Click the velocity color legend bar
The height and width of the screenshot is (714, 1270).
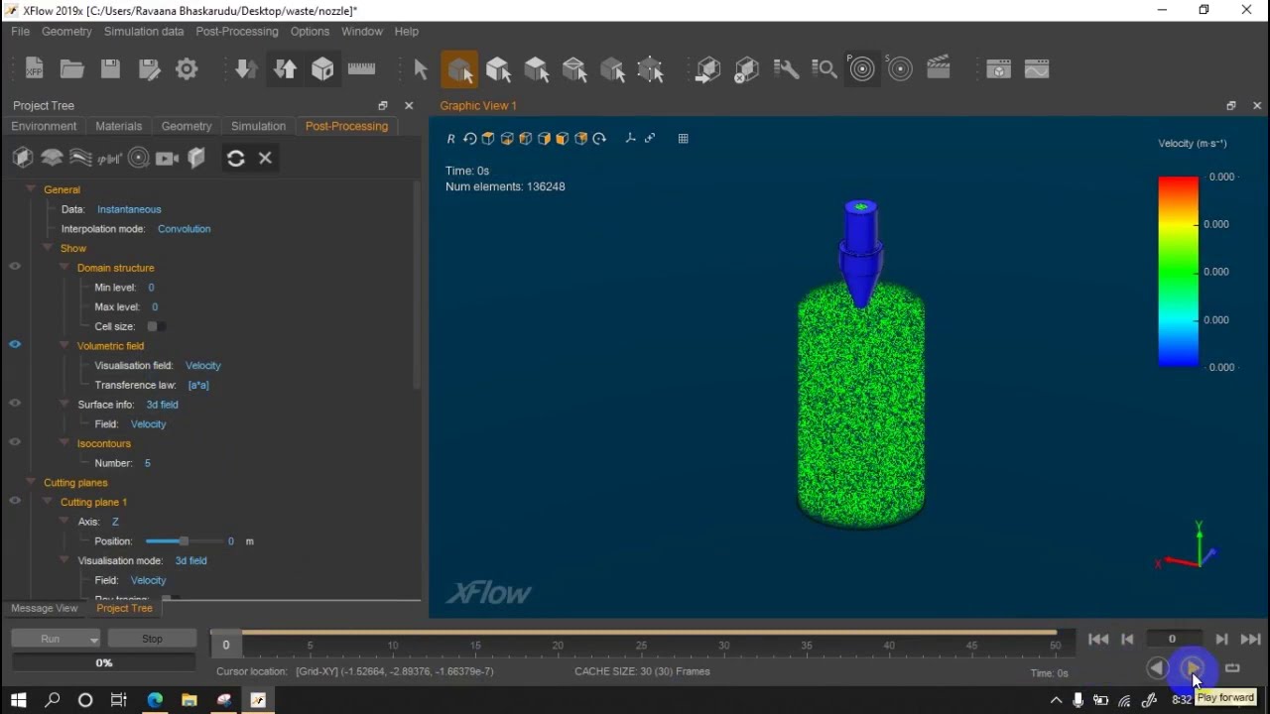tap(1178, 272)
